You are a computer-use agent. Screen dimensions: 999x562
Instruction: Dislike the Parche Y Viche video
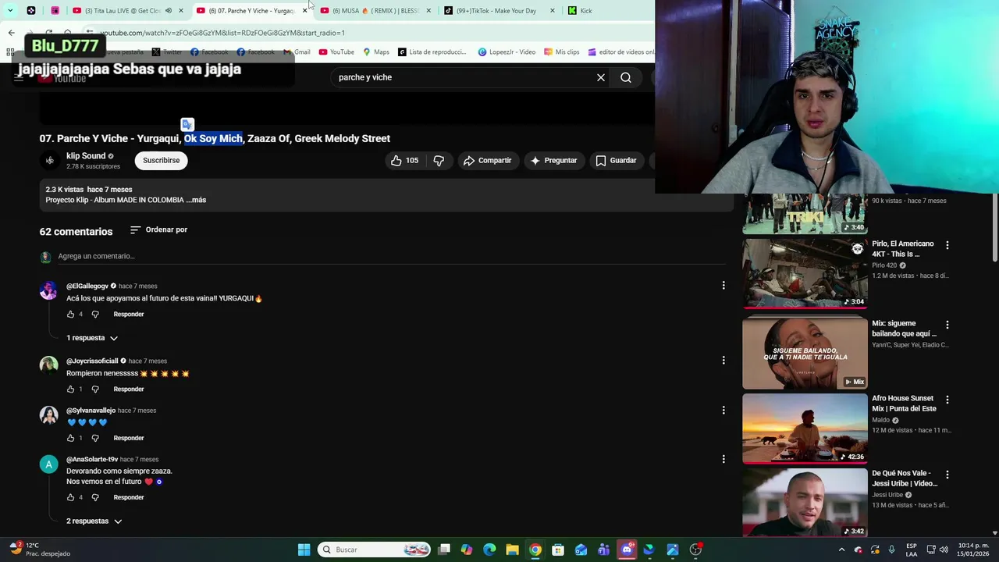439,160
